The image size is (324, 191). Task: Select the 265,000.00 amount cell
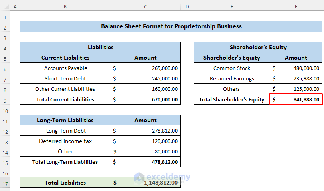146,68
